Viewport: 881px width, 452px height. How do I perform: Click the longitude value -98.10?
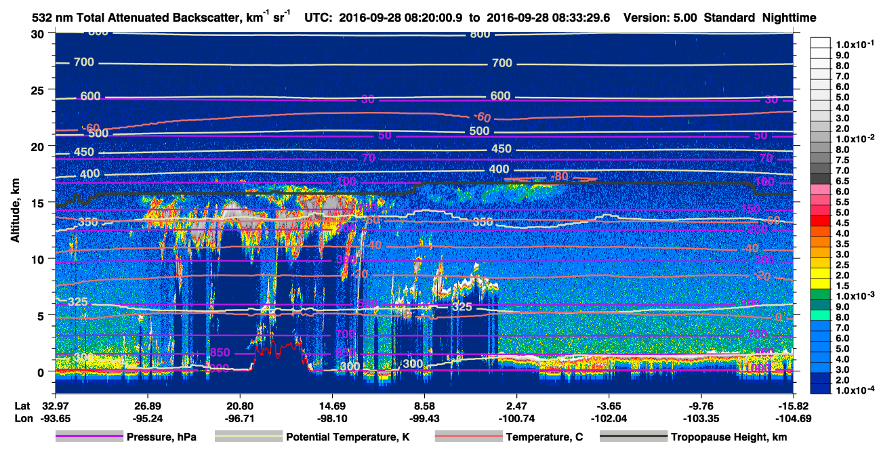[332, 418]
